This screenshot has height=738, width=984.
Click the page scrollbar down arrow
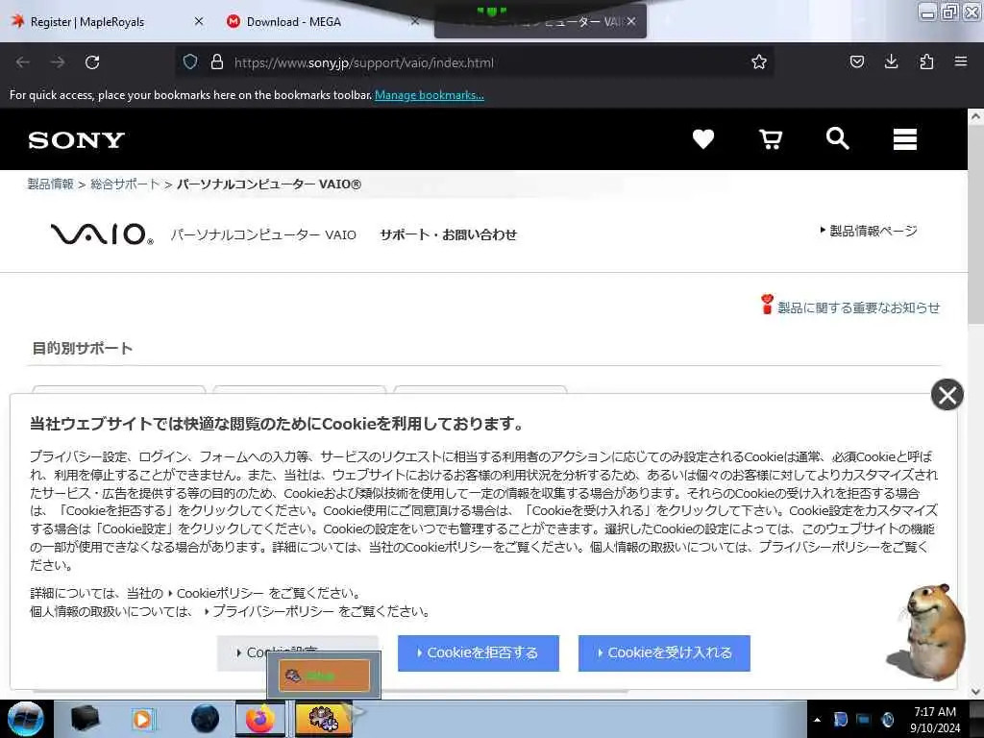pos(976,692)
